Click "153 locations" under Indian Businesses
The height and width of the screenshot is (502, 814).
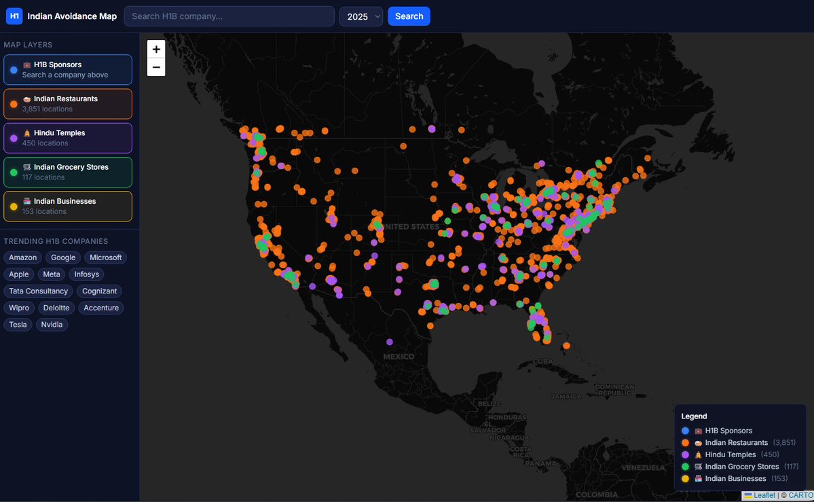point(44,211)
